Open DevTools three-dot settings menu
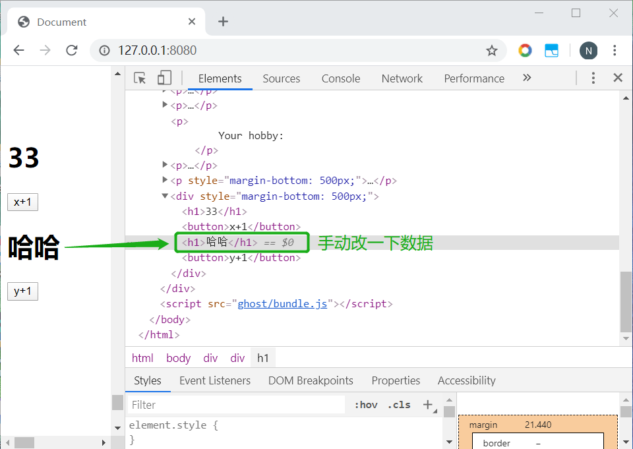The image size is (633, 449). [x=593, y=78]
